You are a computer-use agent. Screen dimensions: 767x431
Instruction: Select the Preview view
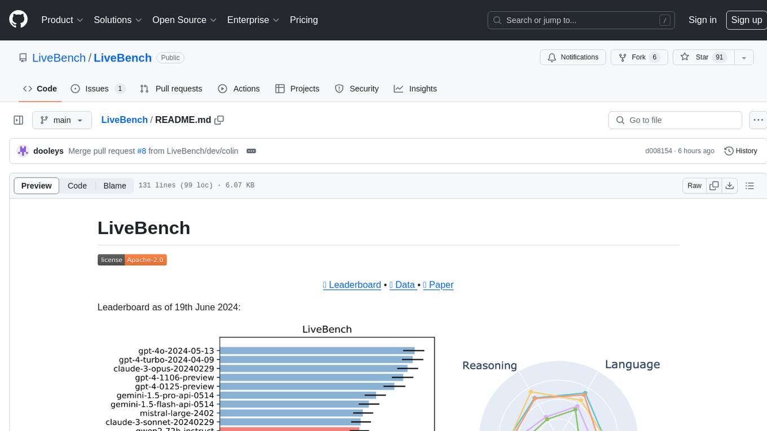pyautogui.click(x=37, y=186)
